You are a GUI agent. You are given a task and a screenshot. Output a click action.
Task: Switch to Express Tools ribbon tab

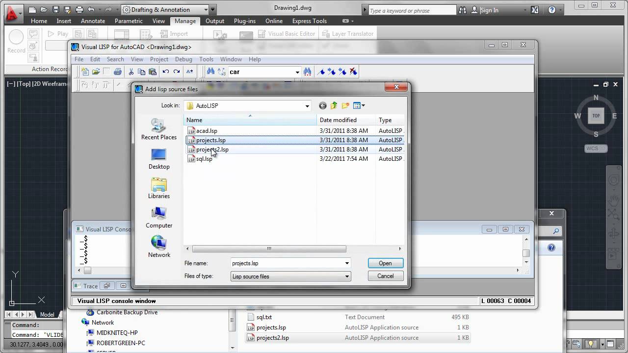click(310, 21)
